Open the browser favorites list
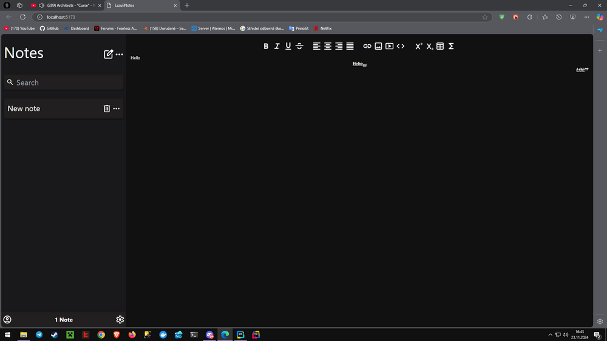Viewport: 607px width, 341px height. tap(544, 17)
